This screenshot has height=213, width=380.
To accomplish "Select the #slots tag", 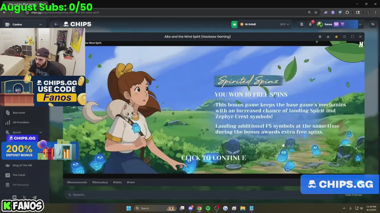I will point(117,182).
